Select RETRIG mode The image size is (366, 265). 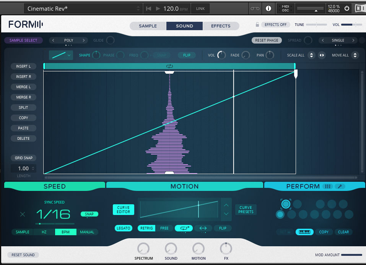[x=146, y=228]
